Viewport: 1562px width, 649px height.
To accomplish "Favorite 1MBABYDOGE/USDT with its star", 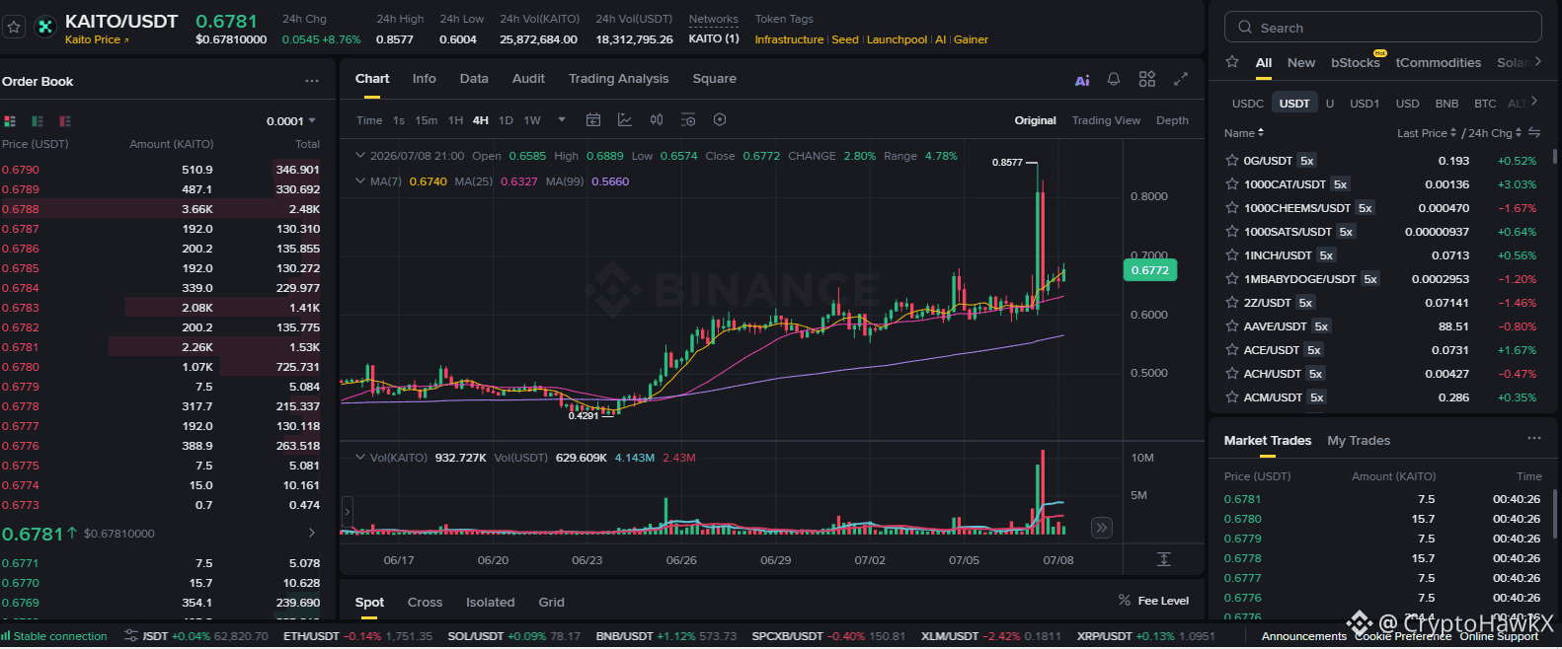I will pyautogui.click(x=1232, y=279).
